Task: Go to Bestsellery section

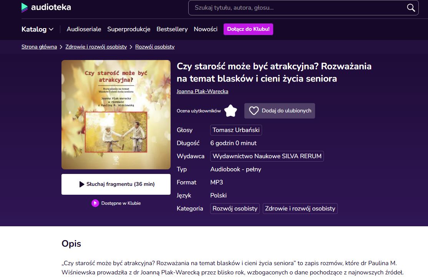Action: [x=172, y=29]
